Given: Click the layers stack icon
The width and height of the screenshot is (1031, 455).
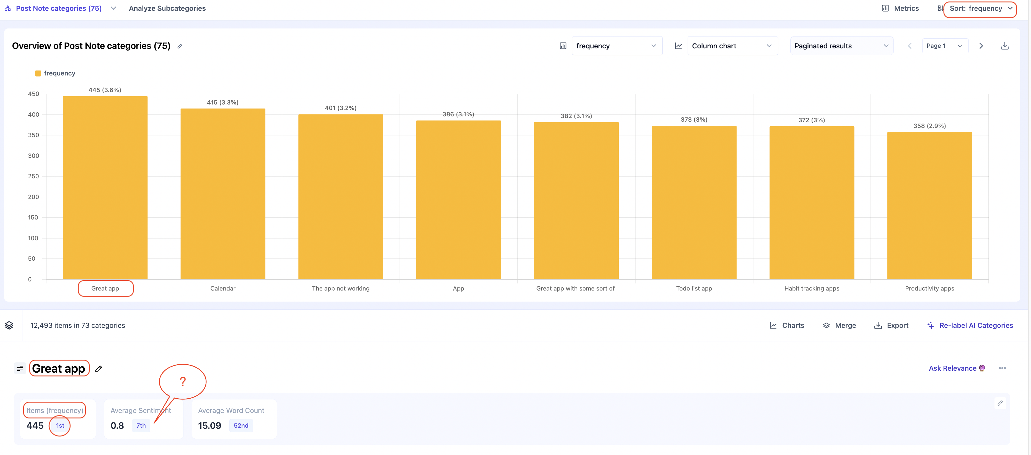Looking at the screenshot, I should (x=9, y=325).
